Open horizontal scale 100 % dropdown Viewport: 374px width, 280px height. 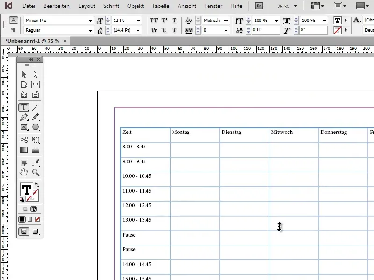click(x=324, y=21)
